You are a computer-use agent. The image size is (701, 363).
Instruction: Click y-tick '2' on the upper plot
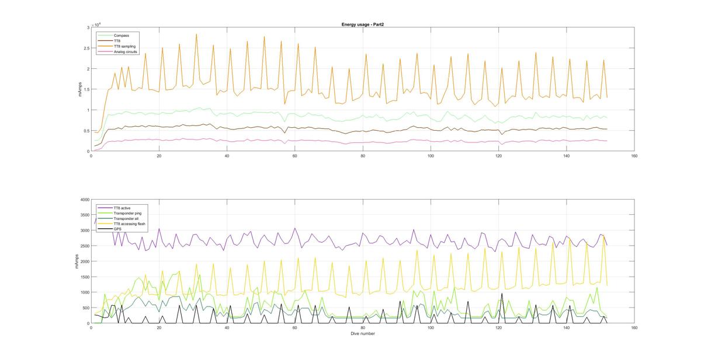(x=88, y=69)
